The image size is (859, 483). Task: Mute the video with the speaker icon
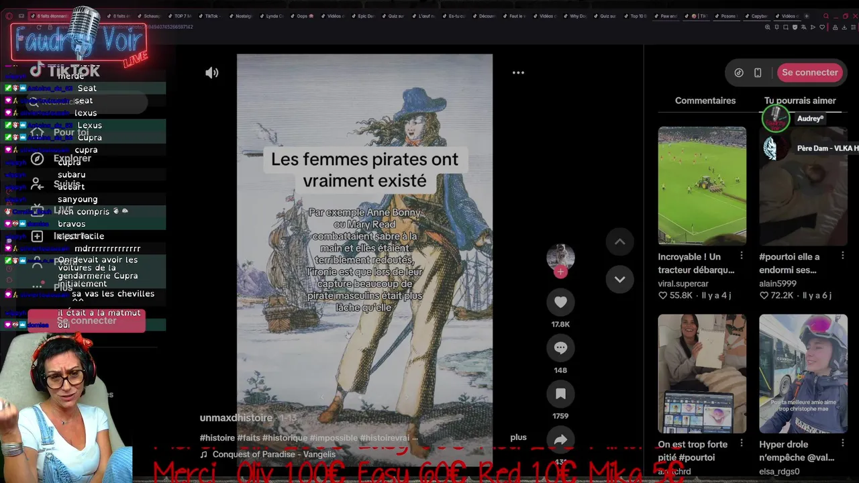coord(211,72)
